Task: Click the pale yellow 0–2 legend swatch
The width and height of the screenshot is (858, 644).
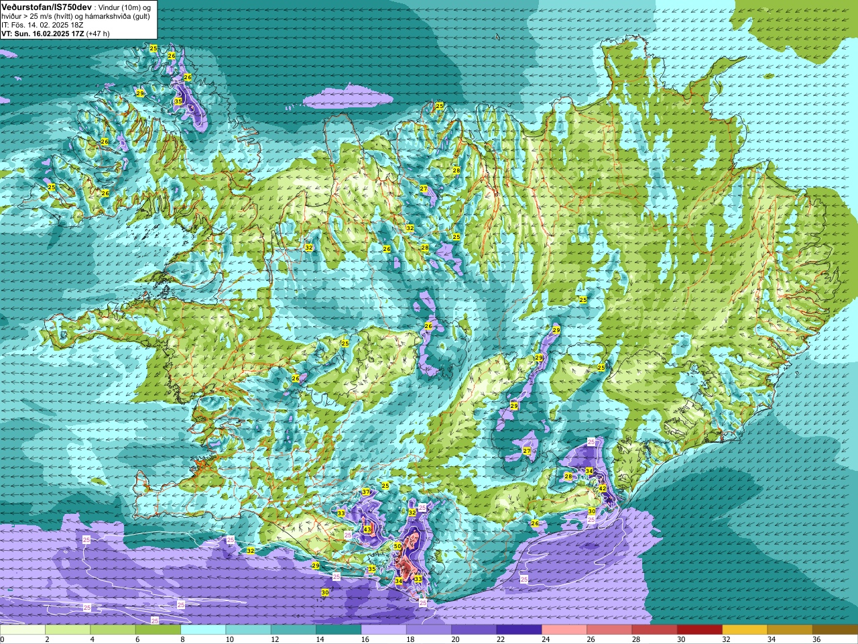Action: pos(23,630)
